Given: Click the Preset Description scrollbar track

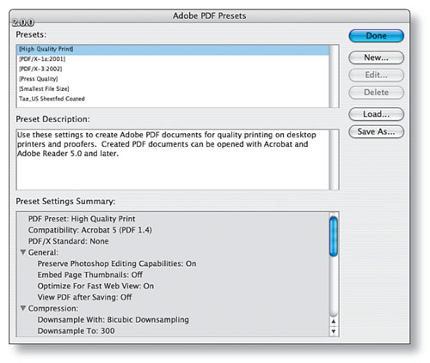Looking at the screenshot, I should point(334,160).
